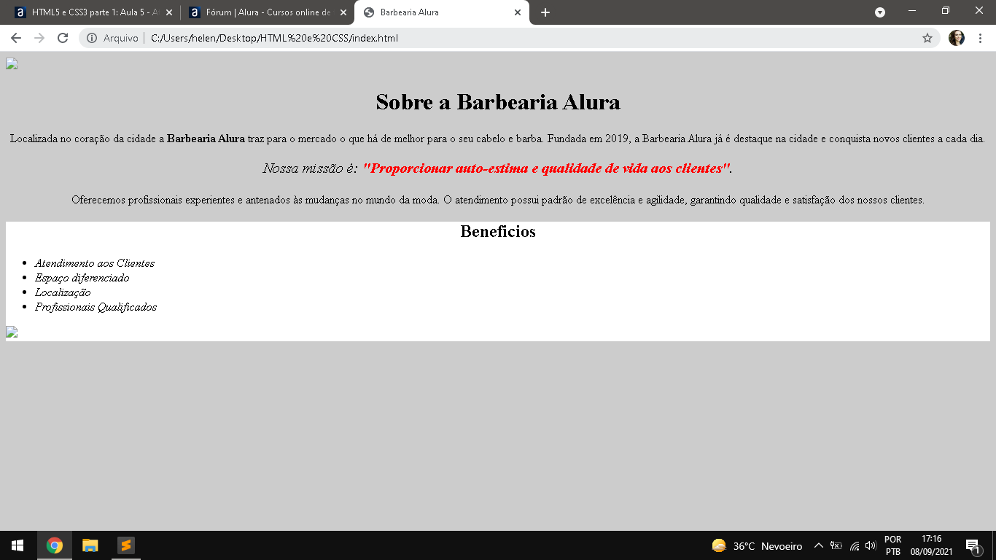Close the Fórum Alura tab
Screen dimensions: 996x560
pyautogui.click(x=343, y=12)
